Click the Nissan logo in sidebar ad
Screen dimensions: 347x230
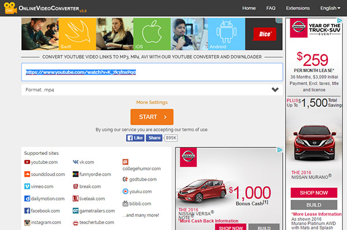click(298, 28)
